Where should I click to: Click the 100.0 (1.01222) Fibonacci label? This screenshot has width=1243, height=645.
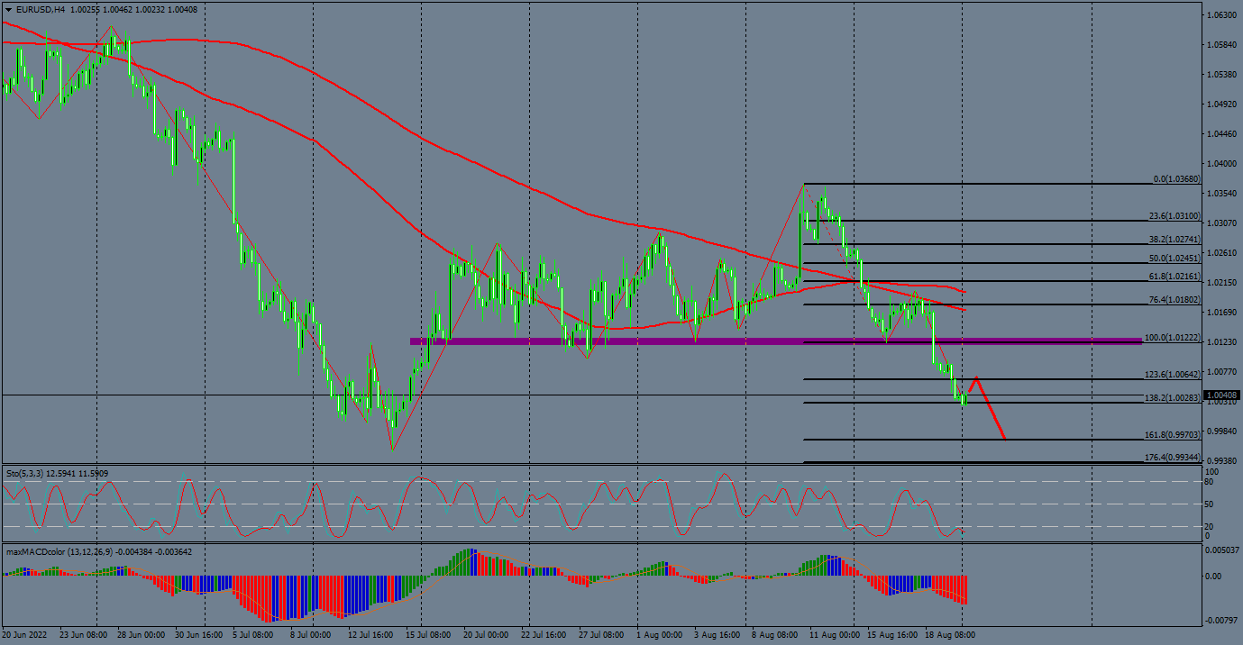click(x=1172, y=338)
